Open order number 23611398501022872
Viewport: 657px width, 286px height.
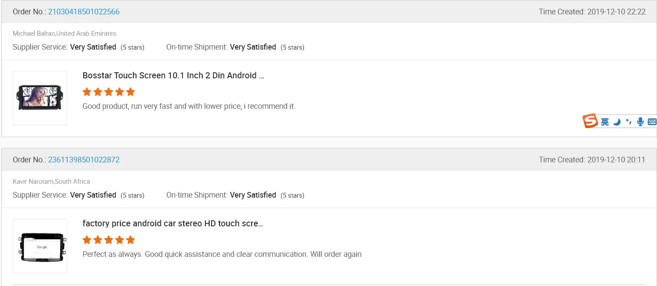[x=84, y=160]
